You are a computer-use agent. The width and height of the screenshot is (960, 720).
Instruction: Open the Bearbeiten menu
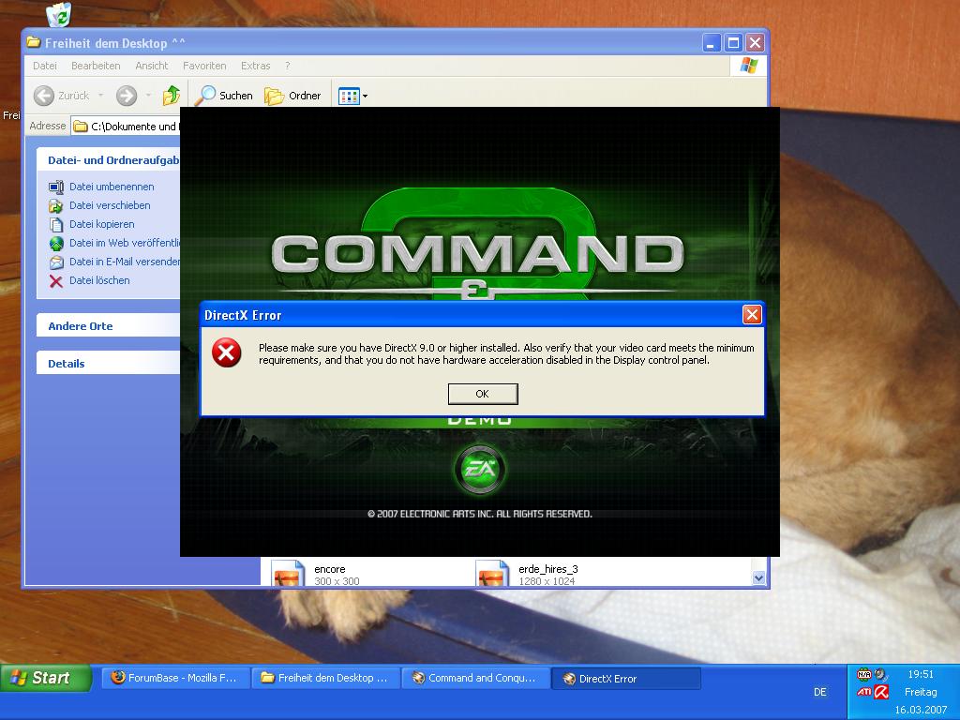[96, 66]
